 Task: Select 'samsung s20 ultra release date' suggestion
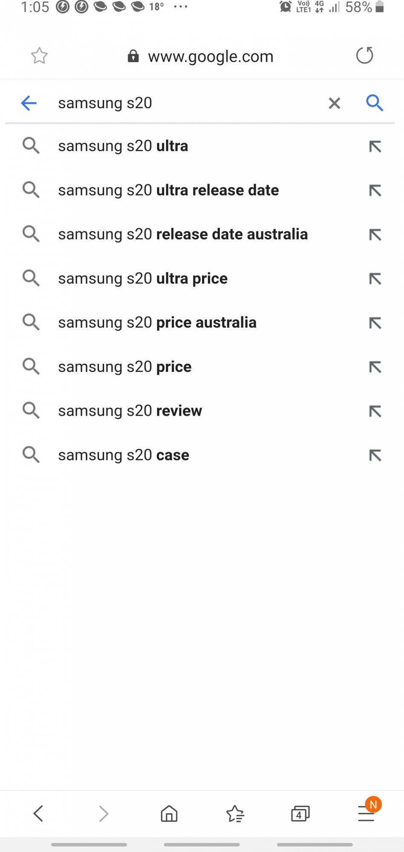click(168, 190)
